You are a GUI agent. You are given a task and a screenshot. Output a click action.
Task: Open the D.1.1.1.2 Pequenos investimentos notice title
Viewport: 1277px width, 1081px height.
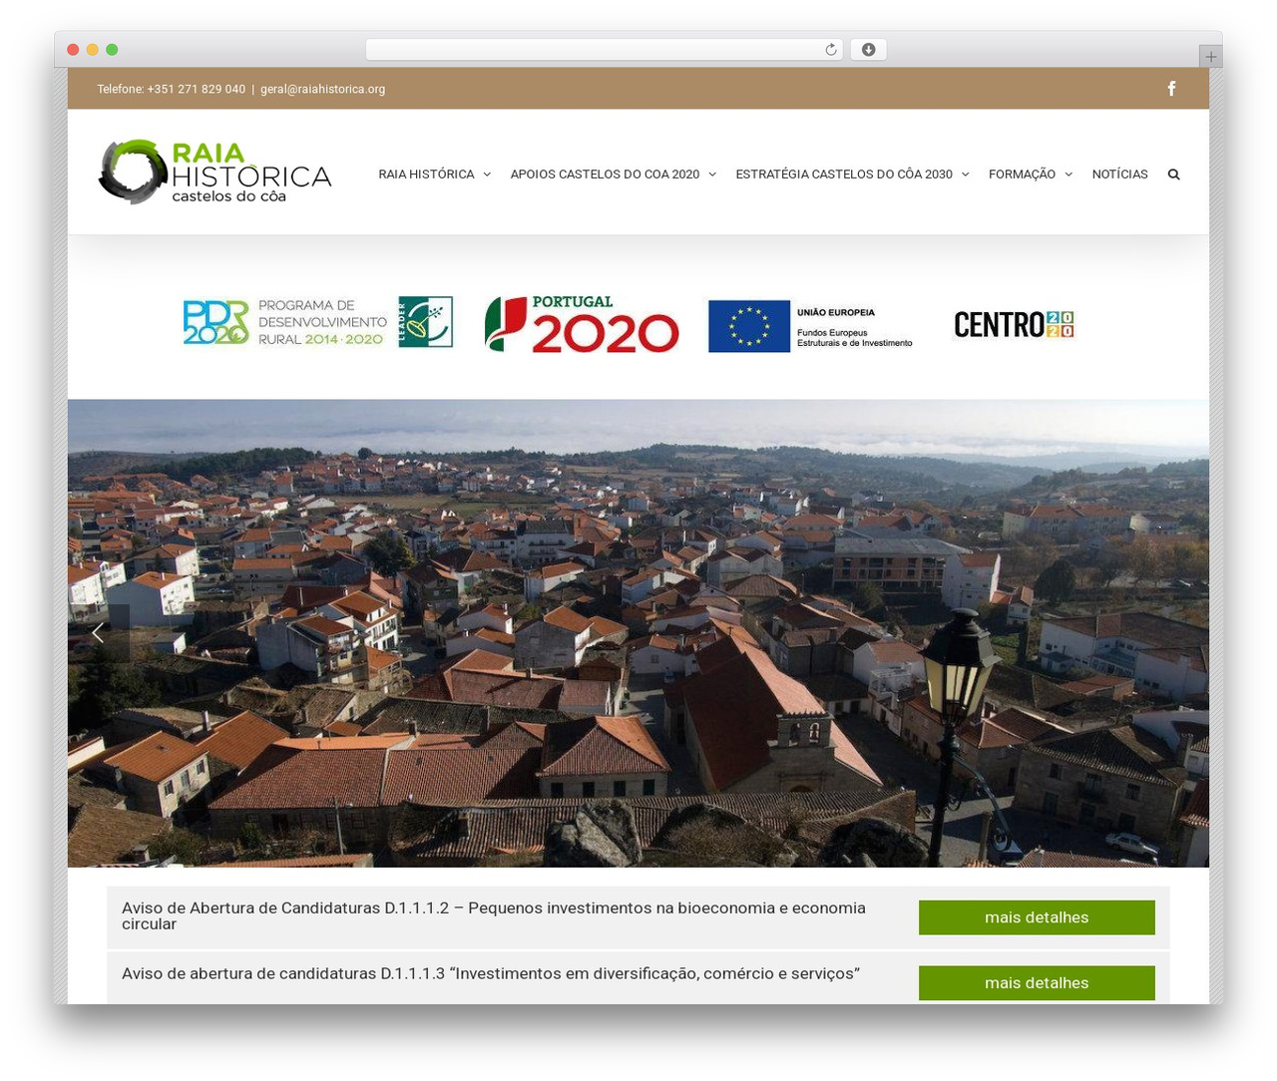[x=494, y=915]
